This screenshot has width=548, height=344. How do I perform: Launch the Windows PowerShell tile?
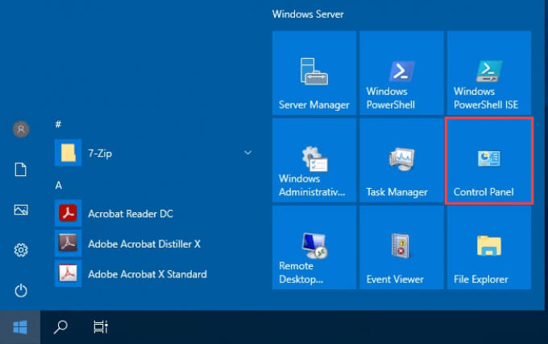click(x=401, y=72)
